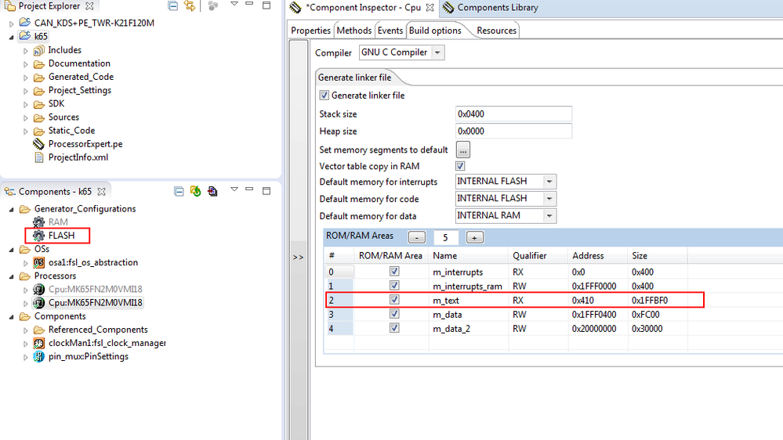783x440 pixels.
Task: Switch to the Resources tab
Action: (x=496, y=31)
